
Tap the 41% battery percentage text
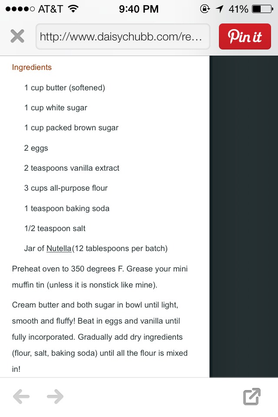click(x=238, y=9)
